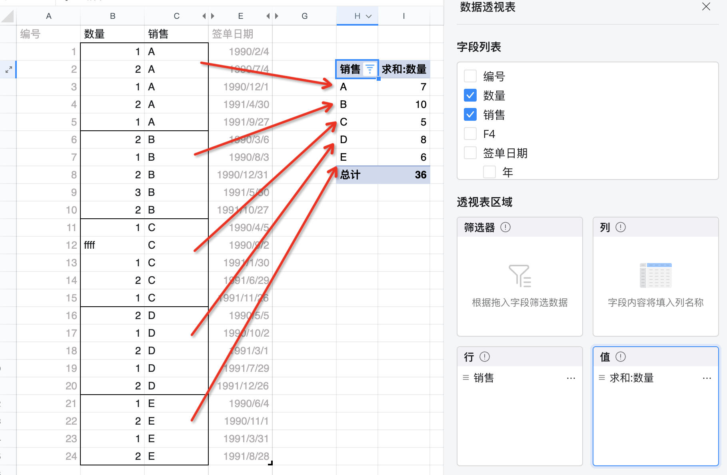Check the 签单日期 field checkbox
Image resolution: width=727 pixels, height=475 pixels.
click(470, 153)
